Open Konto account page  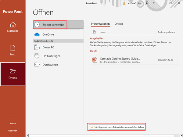[x=13, y=123]
